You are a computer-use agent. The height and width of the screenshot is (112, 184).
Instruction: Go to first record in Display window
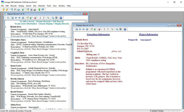(x=77, y=29)
